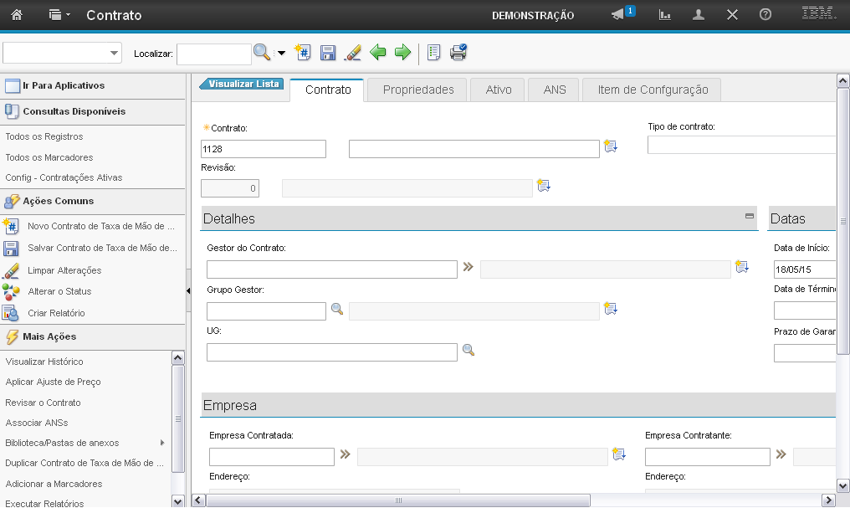Expand the search options arrow menu

coord(281,54)
